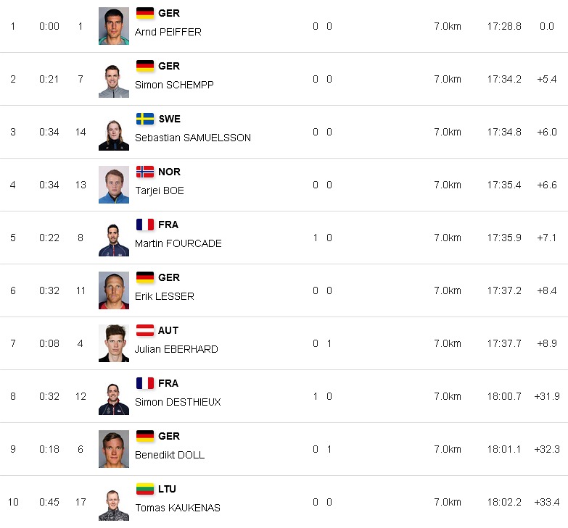Click the Lithuanian flag beside LTU
Viewport: 568px width, 528px height.
point(145,489)
